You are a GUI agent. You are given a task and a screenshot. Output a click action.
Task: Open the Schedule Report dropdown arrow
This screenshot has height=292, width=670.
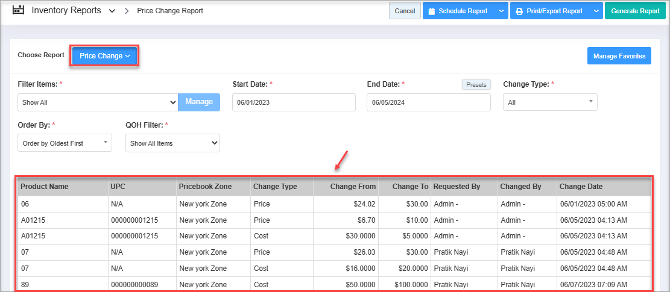pyautogui.click(x=501, y=11)
